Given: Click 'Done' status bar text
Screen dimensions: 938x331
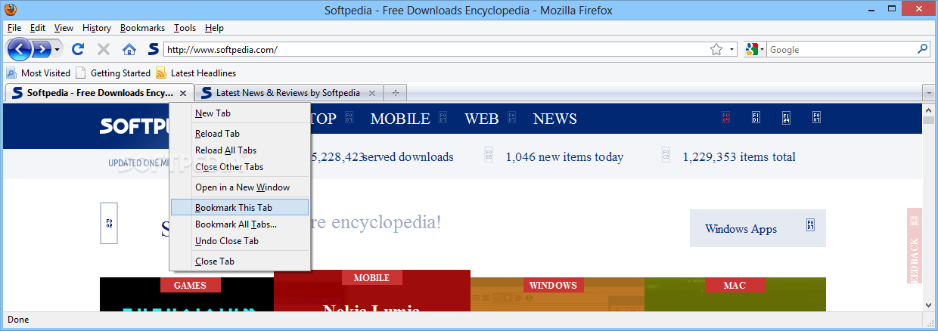Looking at the screenshot, I should [x=18, y=320].
